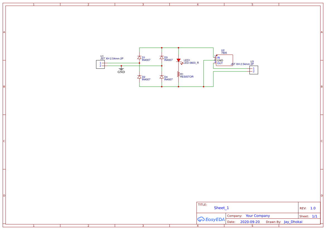Viewport: 326px width, 230px height.
Task: Click the U3 JST XH connector symbol
Action: 253,70
